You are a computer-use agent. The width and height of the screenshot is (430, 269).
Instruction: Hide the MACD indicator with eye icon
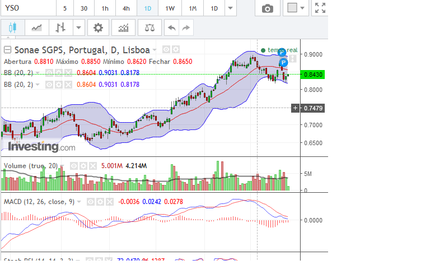pyautogui.click(x=91, y=202)
